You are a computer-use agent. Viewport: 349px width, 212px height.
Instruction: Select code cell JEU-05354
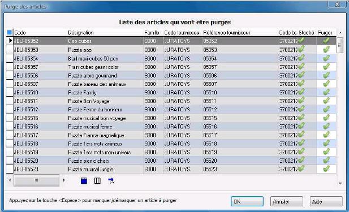click(40, 58)
